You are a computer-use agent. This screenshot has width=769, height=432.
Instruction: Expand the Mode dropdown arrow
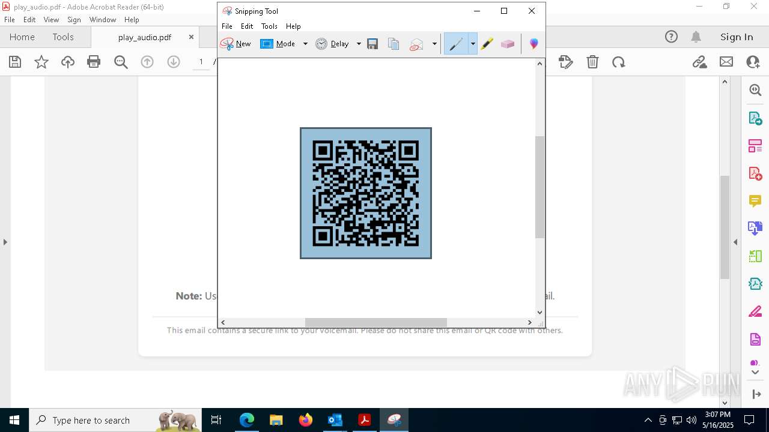(x=305, y=44)
